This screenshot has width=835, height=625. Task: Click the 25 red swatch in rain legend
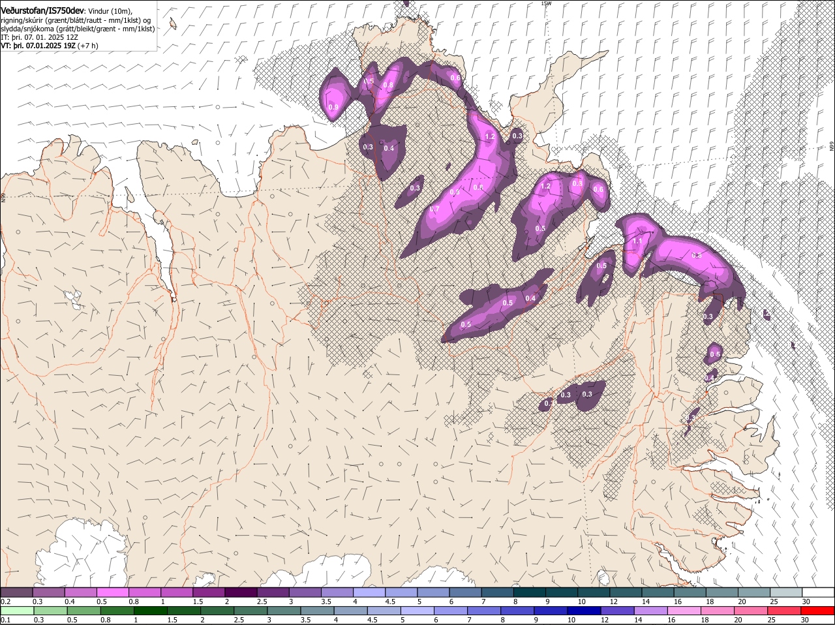click(x=784, y=611)
